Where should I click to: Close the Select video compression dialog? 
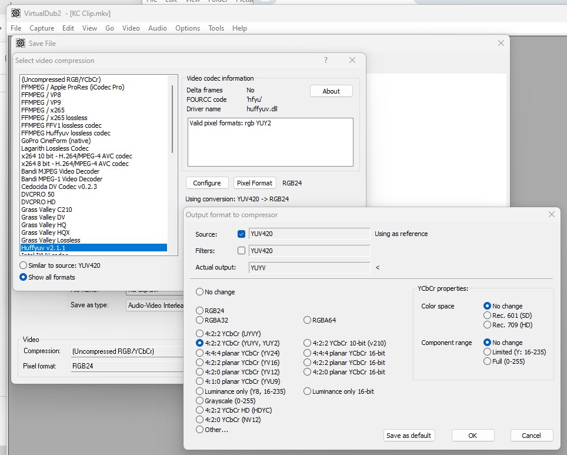[352, 60]
